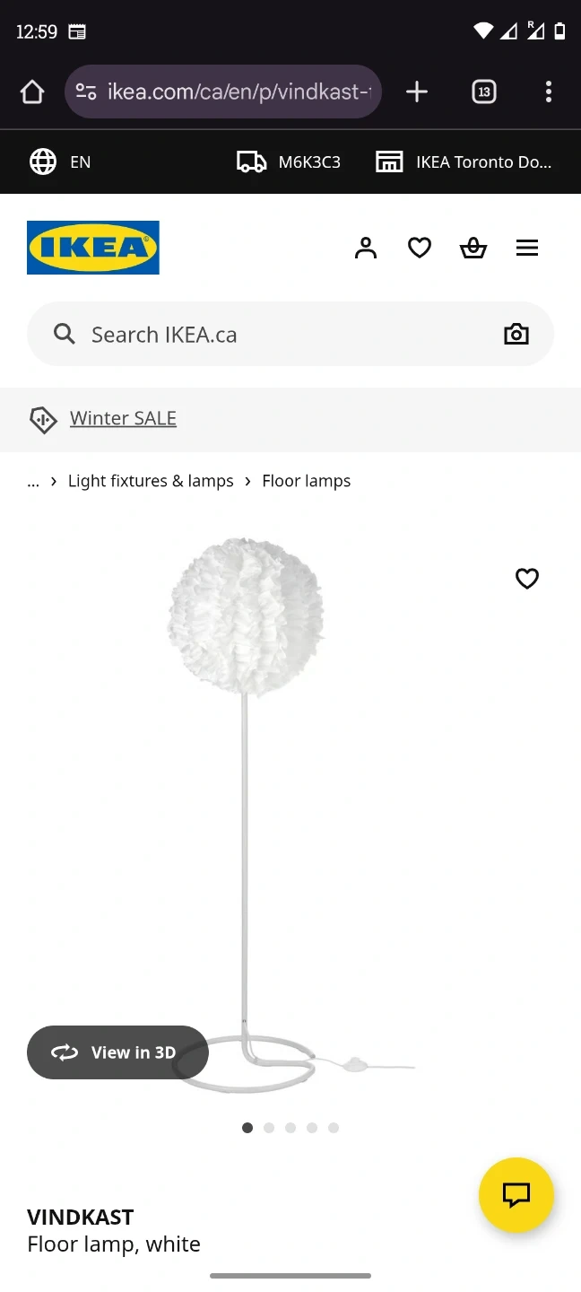The height and width of the screenshot is (1292, 581).
Task: Go to Floor lamps breadcrumb
Action: (x=307, y=481)
